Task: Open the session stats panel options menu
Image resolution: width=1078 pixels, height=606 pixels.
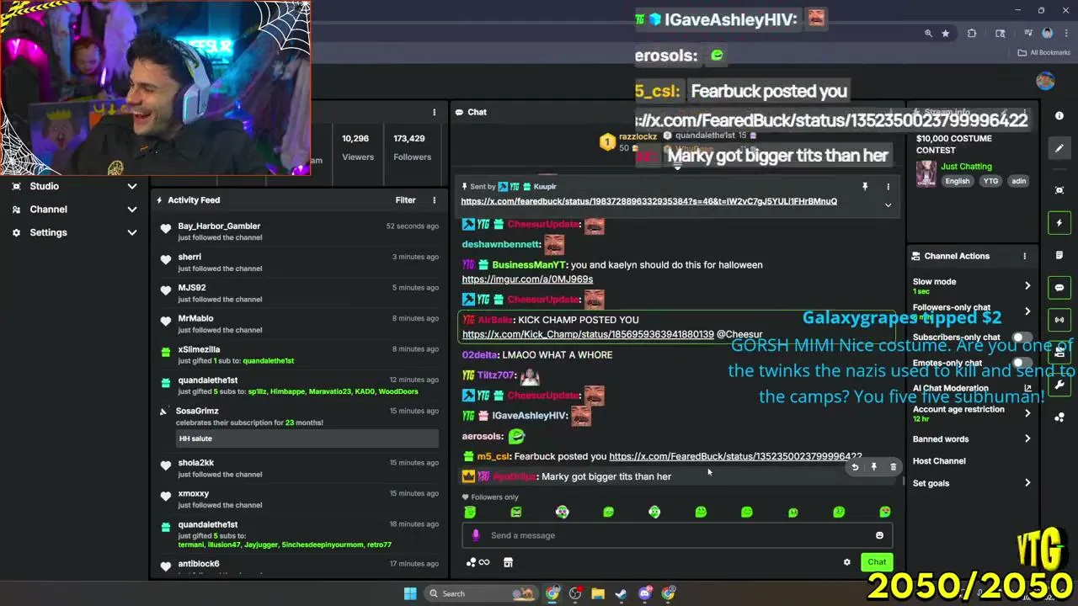Action: pos(435,112)
